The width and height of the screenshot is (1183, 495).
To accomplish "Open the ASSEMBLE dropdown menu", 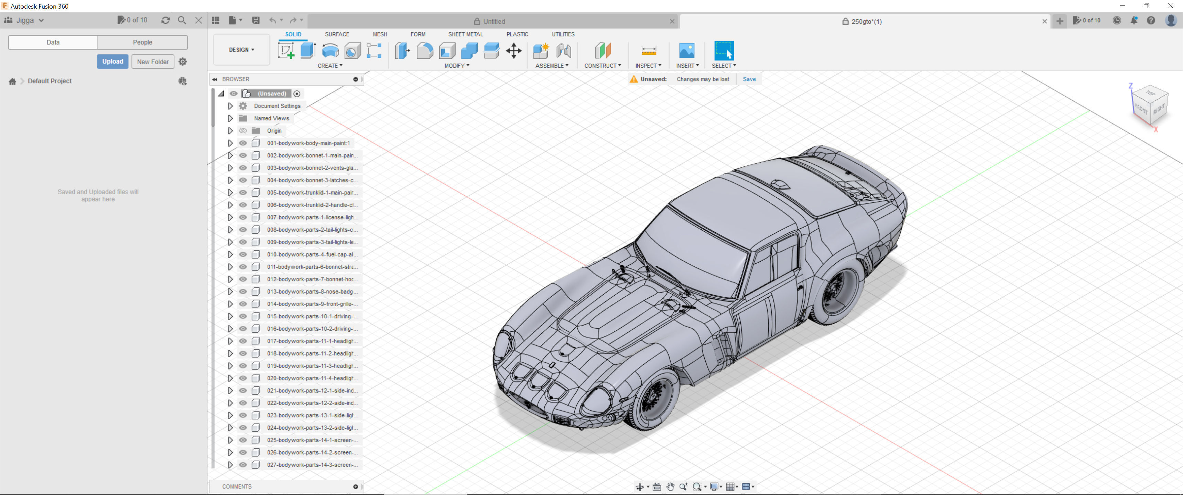I will tap(552, 66).
